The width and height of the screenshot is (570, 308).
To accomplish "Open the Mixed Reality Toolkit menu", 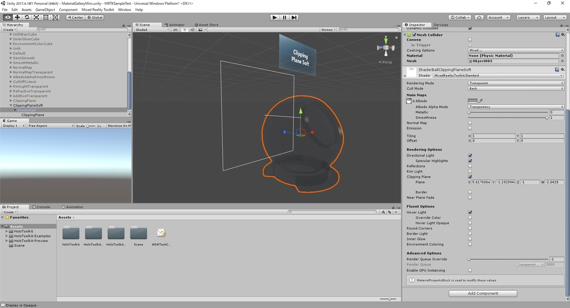I will tap(98, 9).
